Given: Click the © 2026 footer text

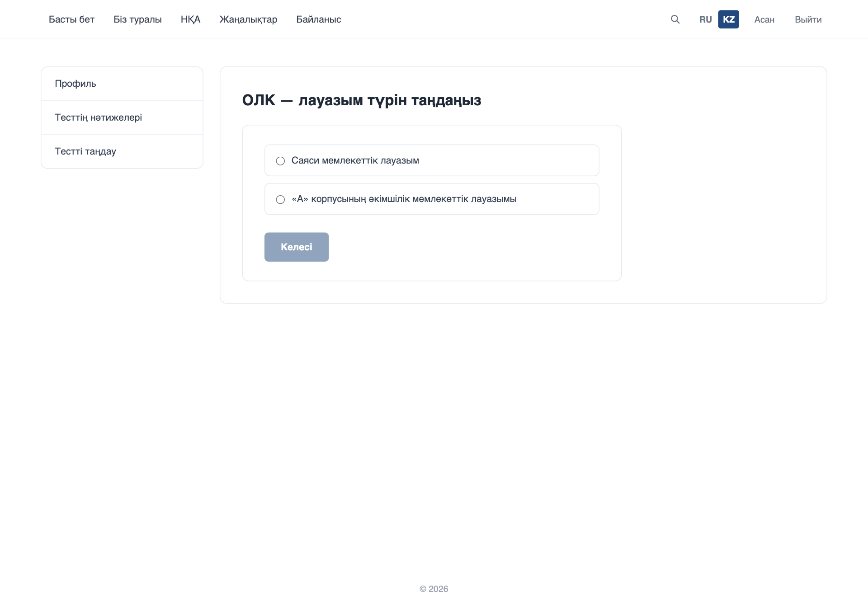Looking at the screenshot, I should click(x=434, y=589).
